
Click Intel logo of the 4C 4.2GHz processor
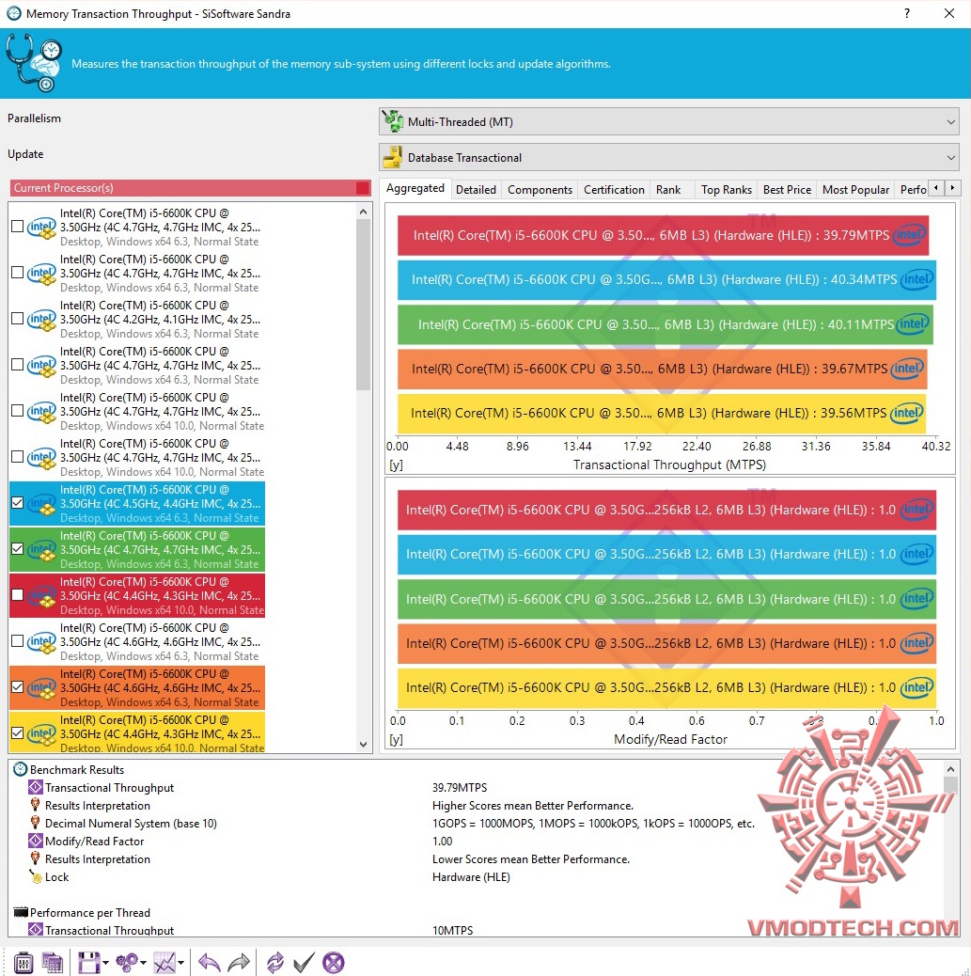[41, 320]
